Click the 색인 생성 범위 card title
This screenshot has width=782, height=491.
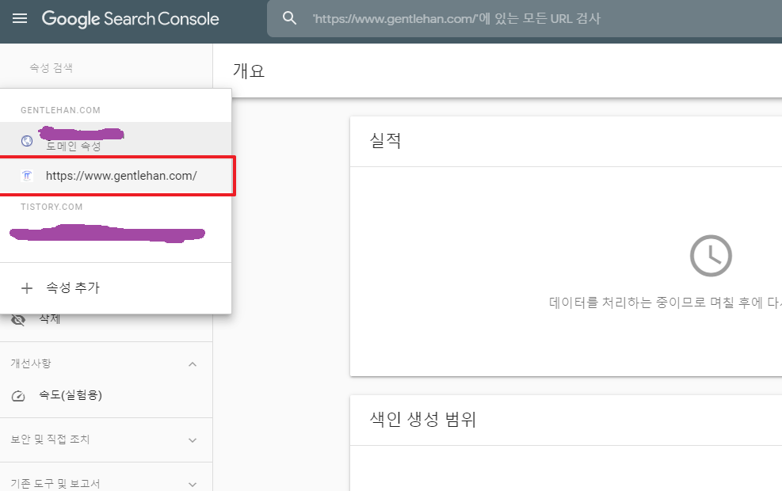tap(423, 419)
